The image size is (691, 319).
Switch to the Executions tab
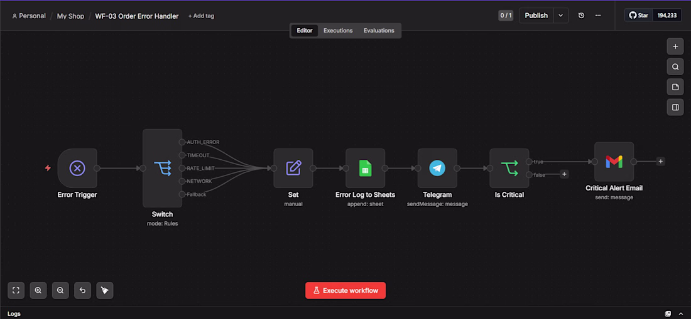[x=338, y=31]
